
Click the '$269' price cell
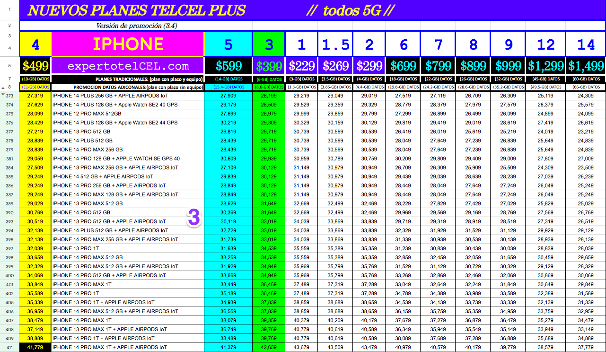pos(335,66)
